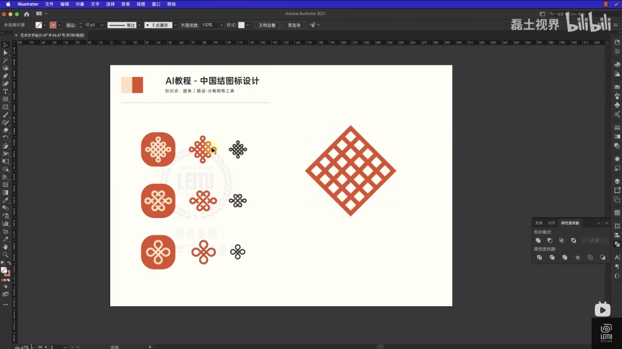The width and height of the screenshot is (622, 349).
Task: Click the control-bar fill swatch
Action: pos(39,25)
